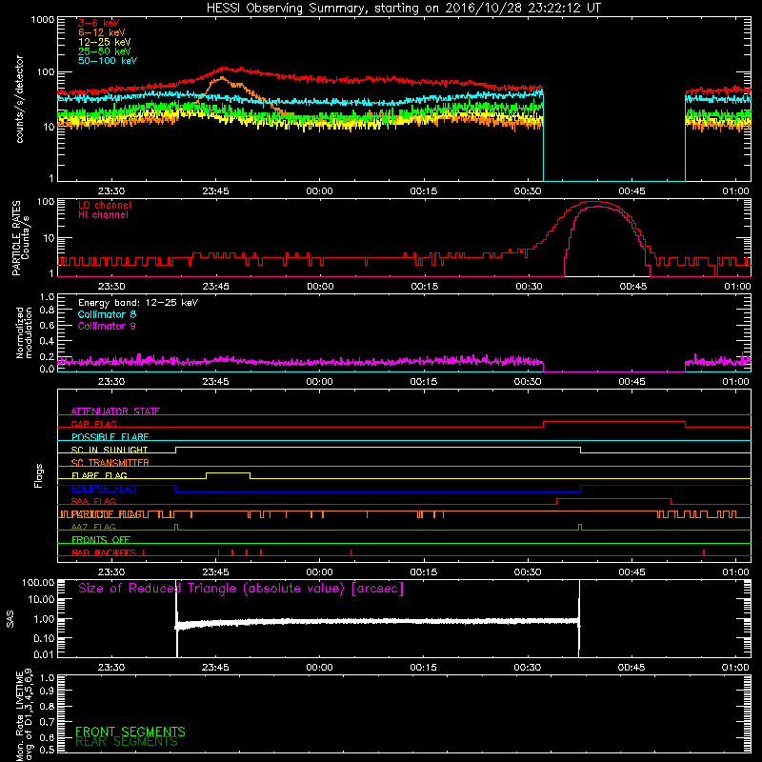
Task: Click the "SAS" y-axis label
Action: click(10, 619)
